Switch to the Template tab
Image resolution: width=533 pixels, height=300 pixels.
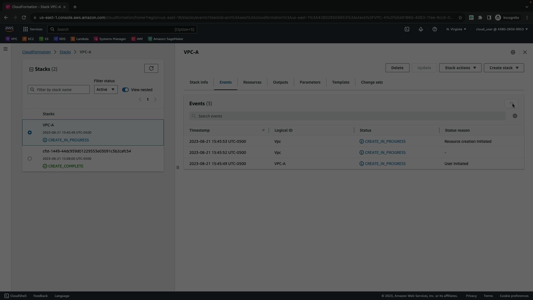pyautogui.click(x=341, y=82)
